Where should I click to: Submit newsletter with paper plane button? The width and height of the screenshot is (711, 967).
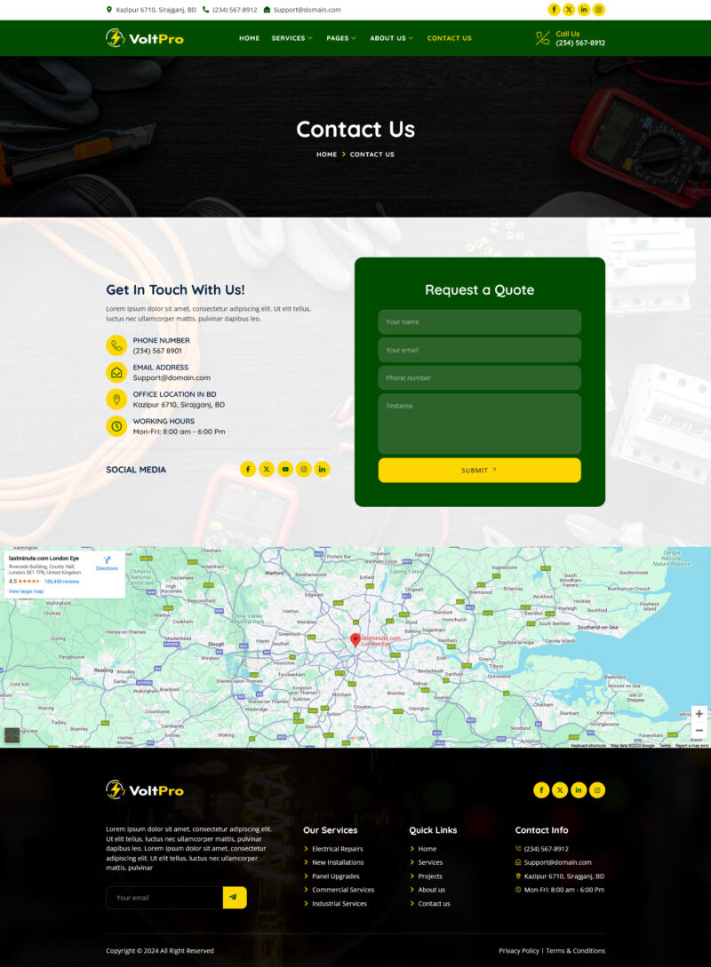(x=235, y=898)
